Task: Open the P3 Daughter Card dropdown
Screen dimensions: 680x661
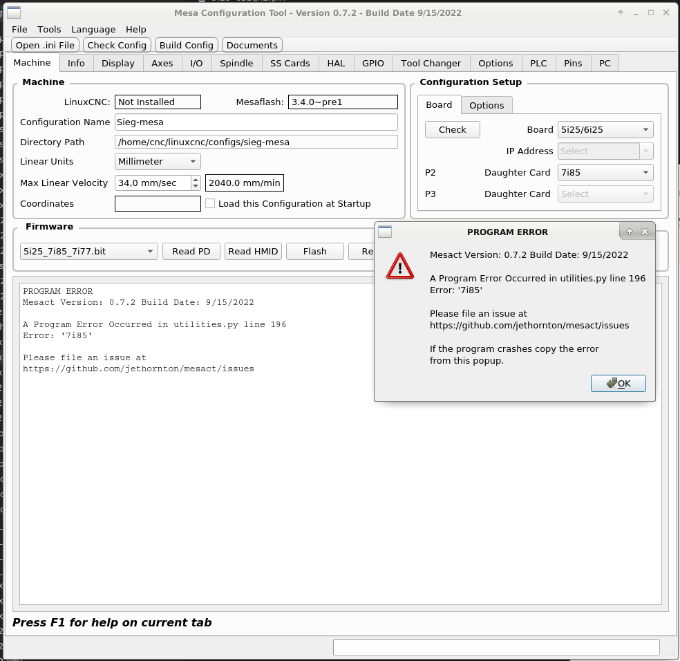Action: click(x=605, y=194)
